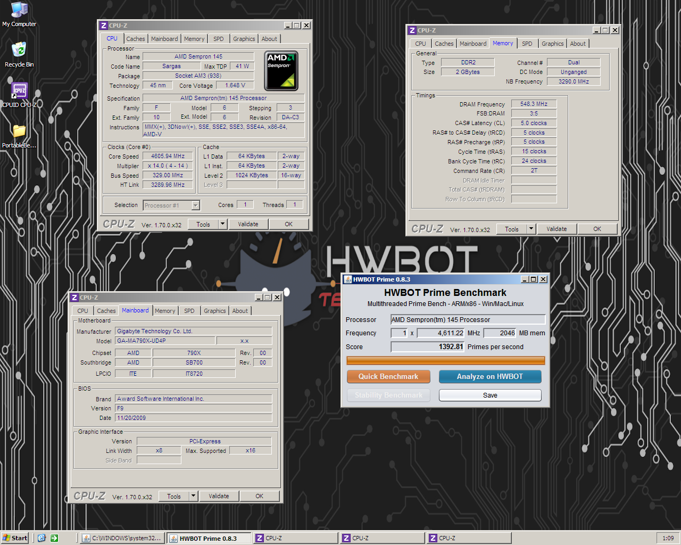Expand Tools dropdown arrow in Mainboard window
Viewport: 681px width, 545px height.
(x=193, y=496)
